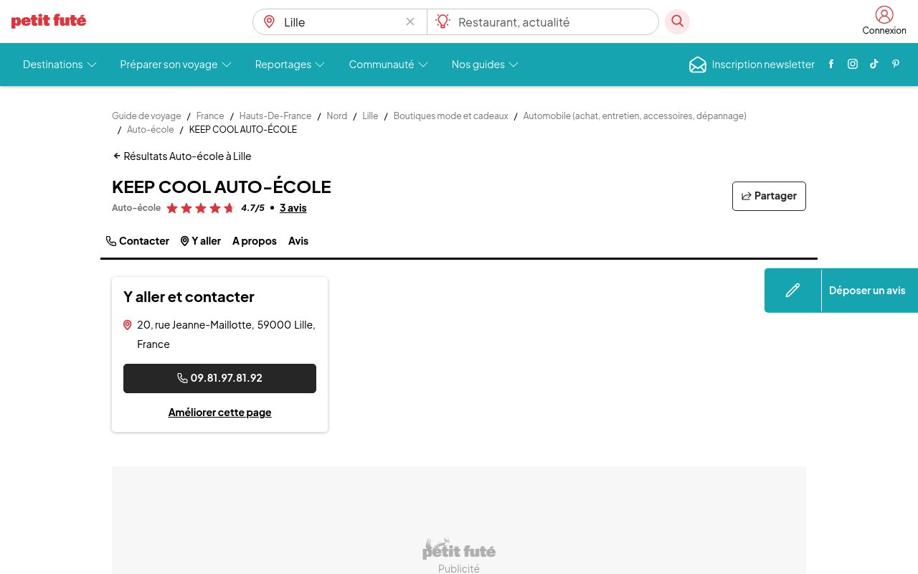Click the Partager button
Image resolution: width=918 pixels, height=574 pixels.
pyautogui.click(x=769, y=196)
